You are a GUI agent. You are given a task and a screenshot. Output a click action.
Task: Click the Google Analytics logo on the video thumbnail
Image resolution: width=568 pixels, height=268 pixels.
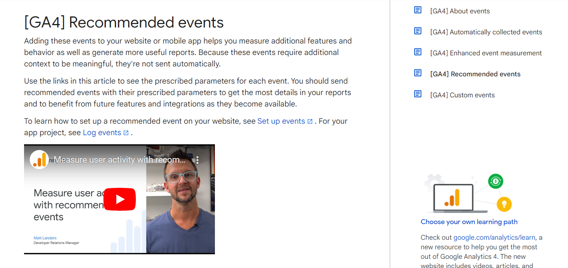tap(39, 160)
